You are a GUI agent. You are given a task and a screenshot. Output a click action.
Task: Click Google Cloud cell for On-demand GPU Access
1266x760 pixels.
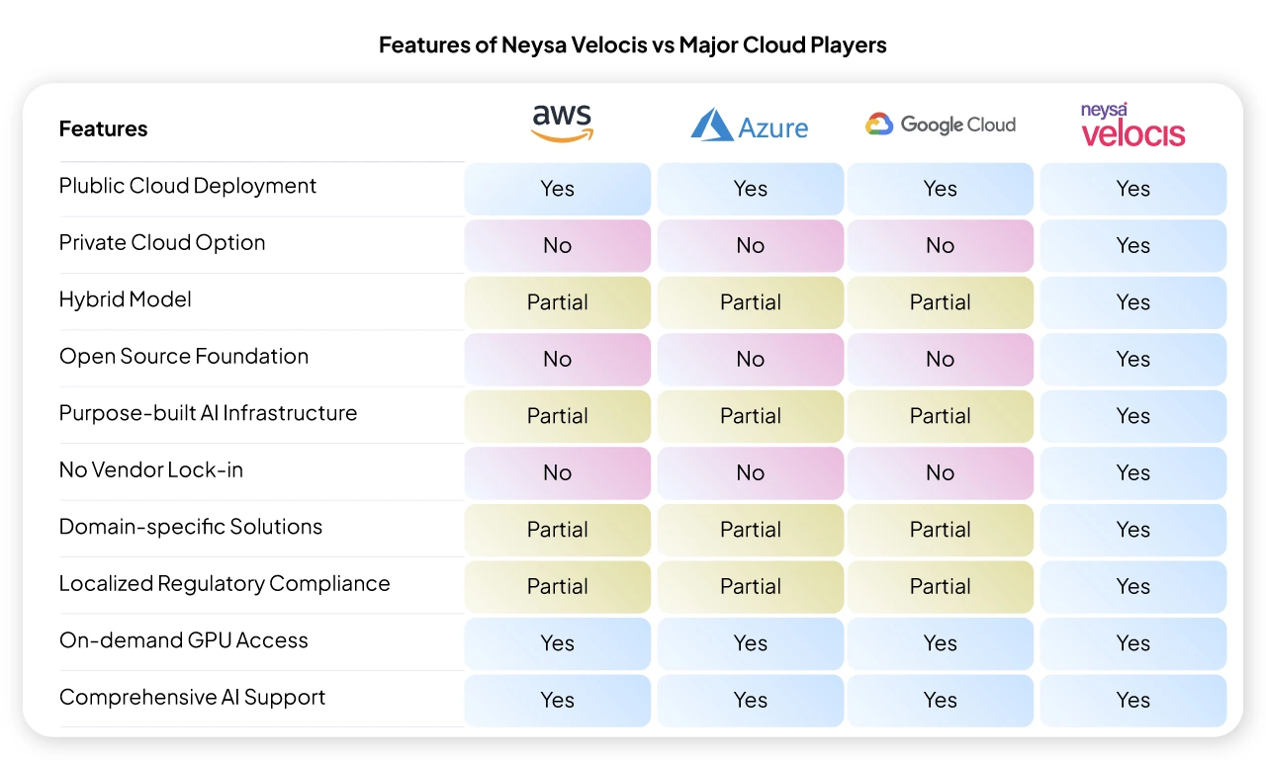coord(941,643)
